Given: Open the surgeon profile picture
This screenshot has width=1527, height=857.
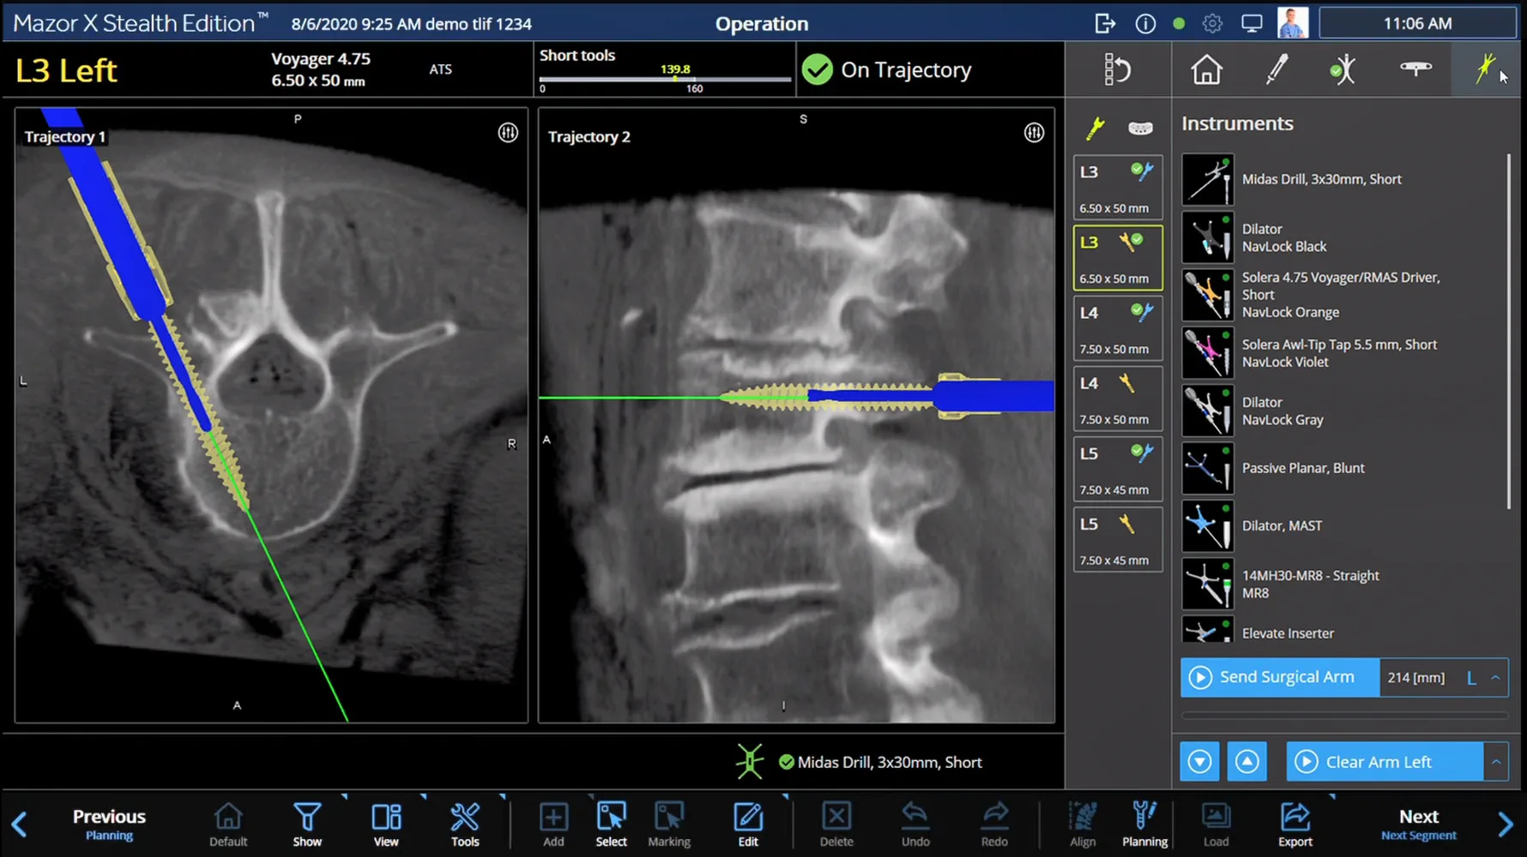Looking at the screenshot, I should pyautogui.click(x=1293, y=22).
